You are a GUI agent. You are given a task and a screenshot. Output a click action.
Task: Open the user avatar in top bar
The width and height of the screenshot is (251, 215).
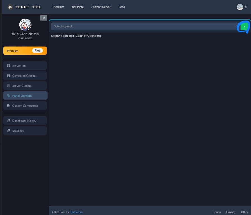(240, 7)
